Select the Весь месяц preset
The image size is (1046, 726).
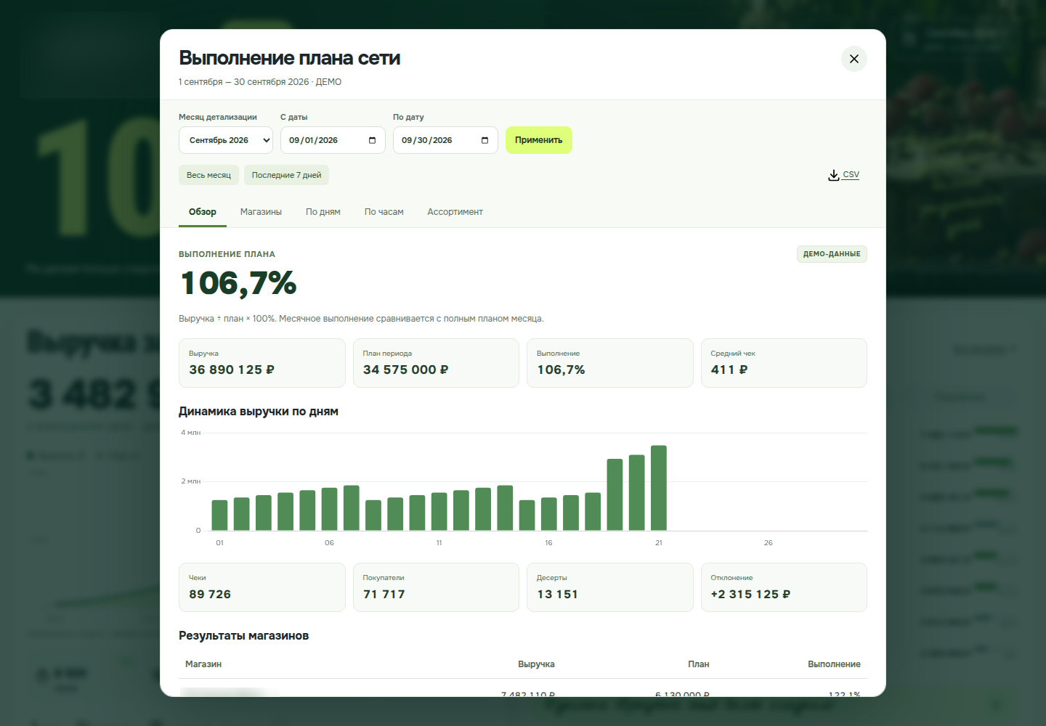(x=208, y=175)
